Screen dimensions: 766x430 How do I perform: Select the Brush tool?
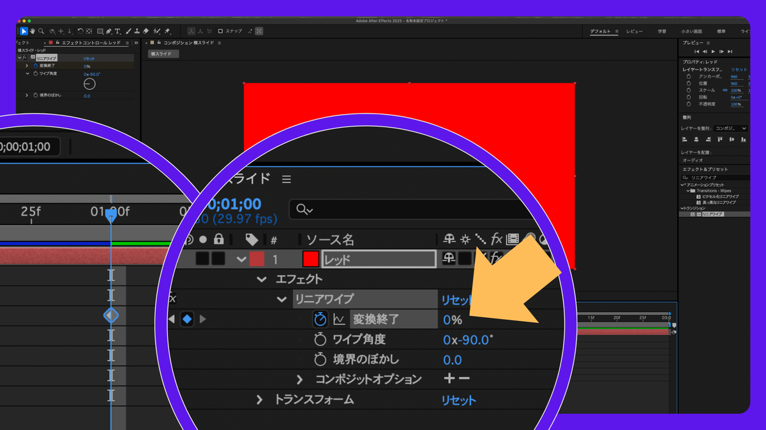(128, 31)
